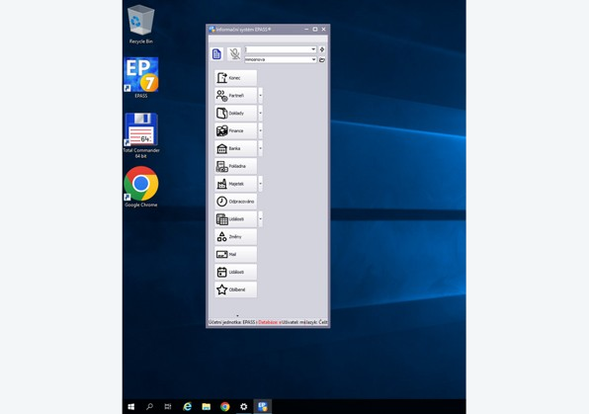Open the Banka module
Viewport: 589px width, 414px height.
tap(235, 148)
